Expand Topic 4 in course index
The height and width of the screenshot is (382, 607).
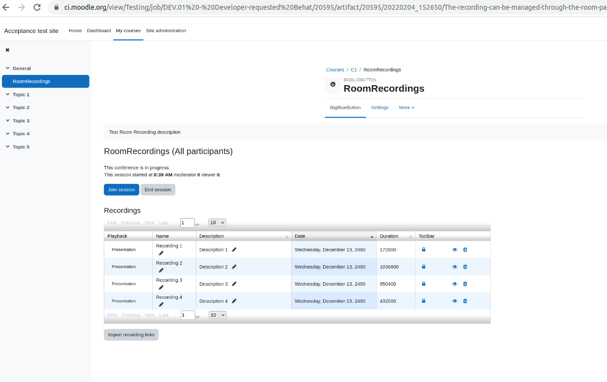(7, 134)
